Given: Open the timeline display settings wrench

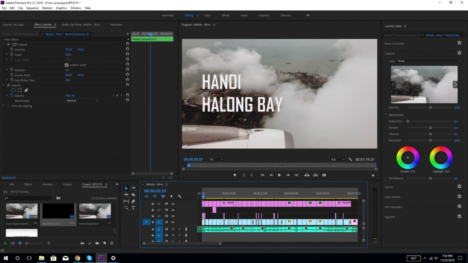Looking at the screenshot, I should click(x=180, y=196).
